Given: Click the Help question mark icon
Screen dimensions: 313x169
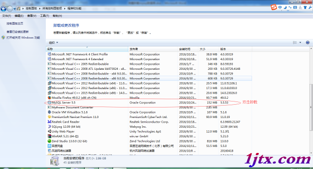Looking at the screenshot, I should click(308, 42).
